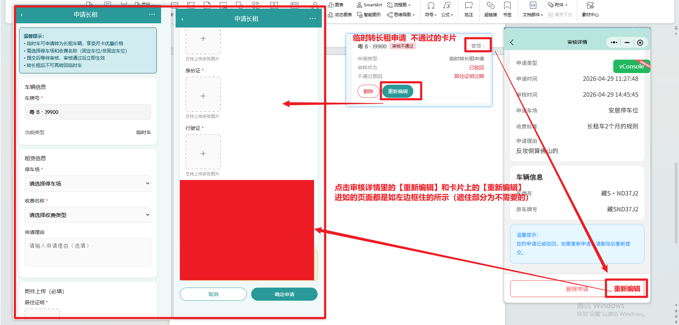The height and width of the screenshot is (325, 679).
Task: Click 审核时间 value 2026-04-29 14:45:45
Action: [610, 95]
